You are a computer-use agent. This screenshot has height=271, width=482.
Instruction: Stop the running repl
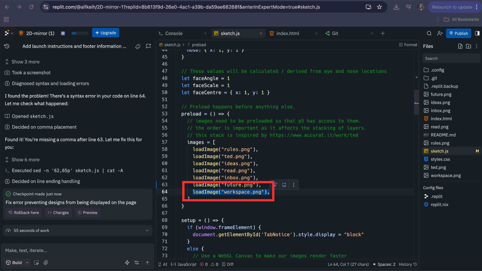tap(63, 33)
